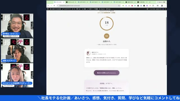Open the comments counter showing 104

[78, 9]
